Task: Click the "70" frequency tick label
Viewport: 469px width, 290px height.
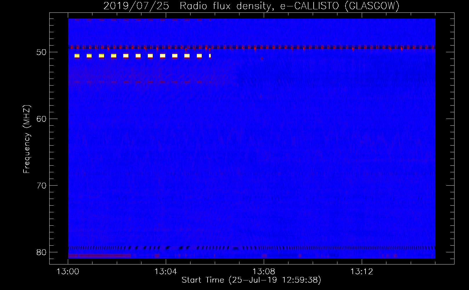Action: coord(41,186)
